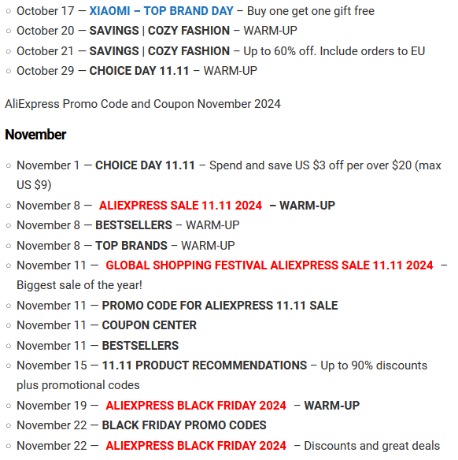Click the Biggest sale of the year text
The height and width of the screenshot is (460, 458).
[x=79, y=285]
